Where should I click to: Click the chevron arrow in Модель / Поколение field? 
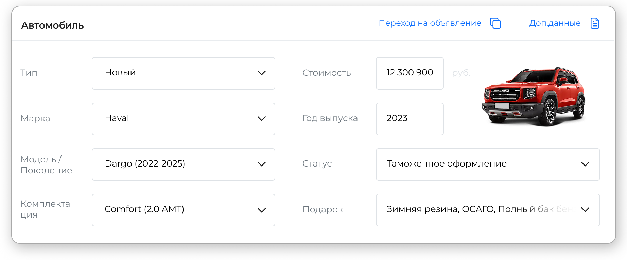[x=261, y=164]
